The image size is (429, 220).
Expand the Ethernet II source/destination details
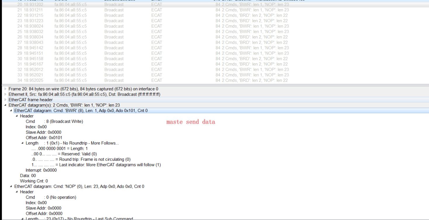5,94
